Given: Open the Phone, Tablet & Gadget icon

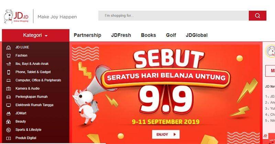Looking at the screenshot, I should click(9, 72).
